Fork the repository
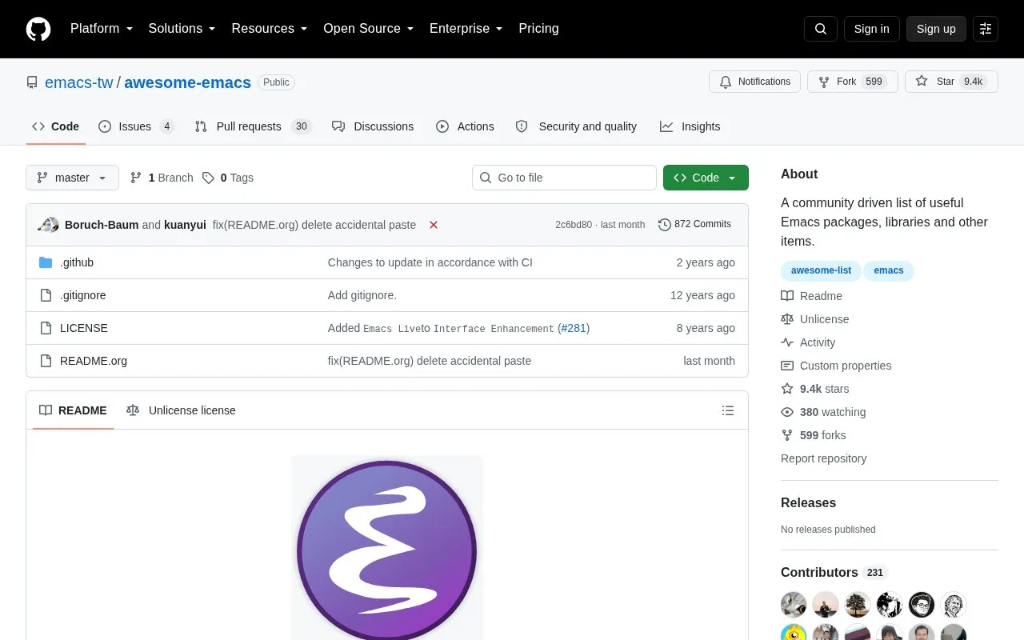The height and width of the screenshot is (640, 1024). click(x=852, y=82)
